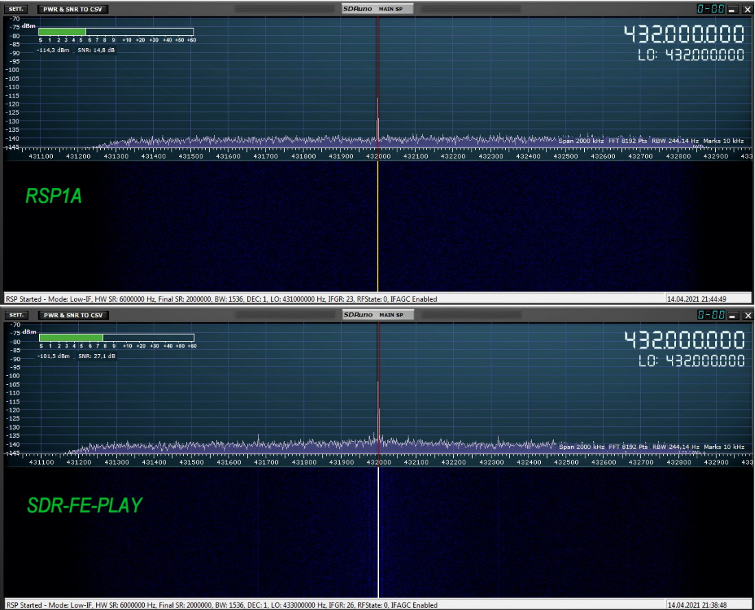Click 0-00 counter in SDR-FE-PLAY window
The image size is (755, 610).
[x=712, y=315]
